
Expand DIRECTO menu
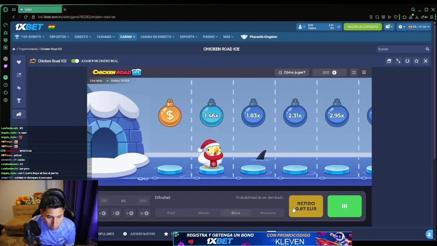pos(83,37)
